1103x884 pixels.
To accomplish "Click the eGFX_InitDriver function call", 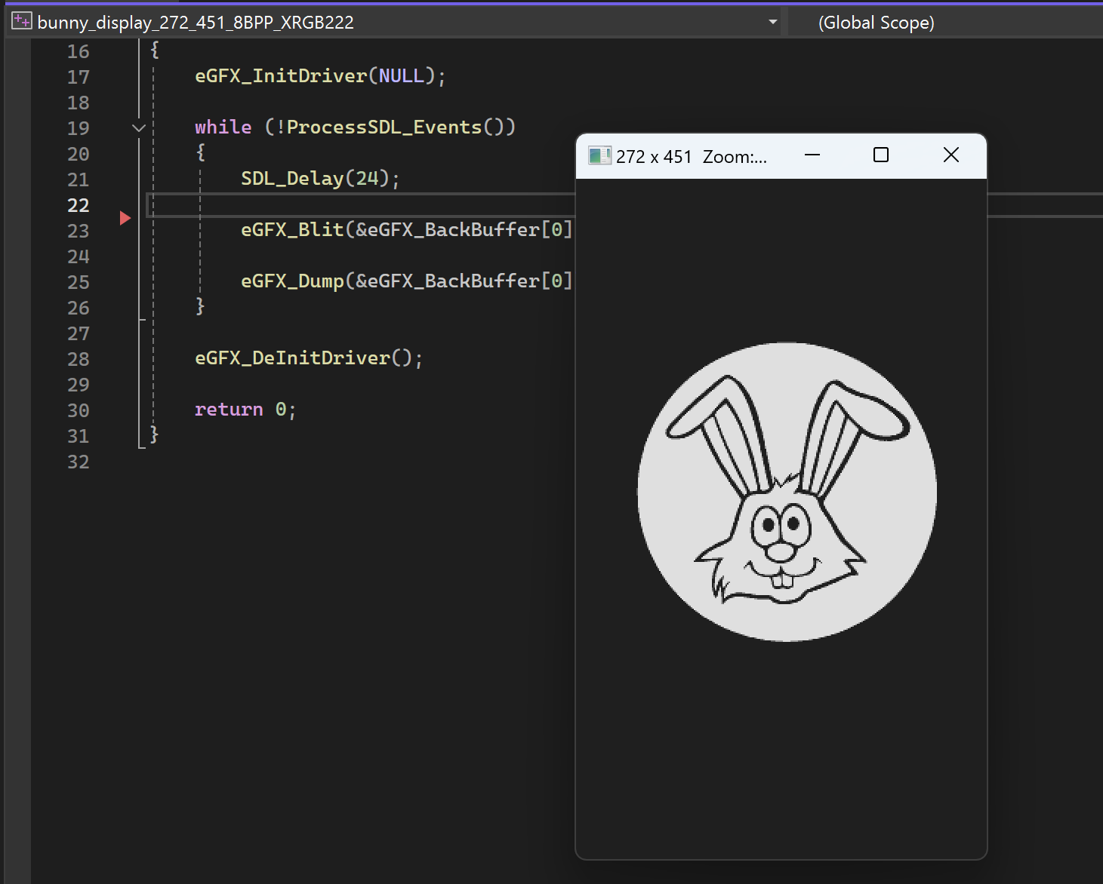I will pyautogui.click(x=280, y=76).
